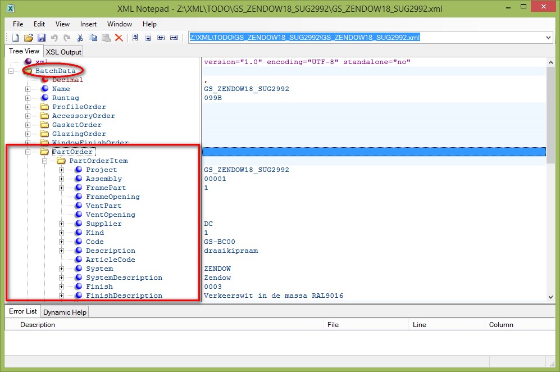
Task: Open the View menu
Action: tap(62, 24)
